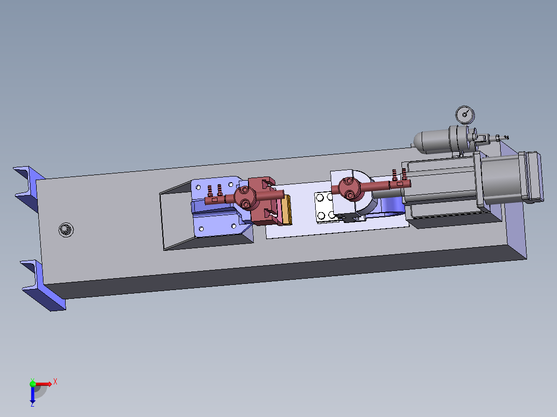
Task: Click the green Y axis dot of the triad
Action: click(33, 383)
